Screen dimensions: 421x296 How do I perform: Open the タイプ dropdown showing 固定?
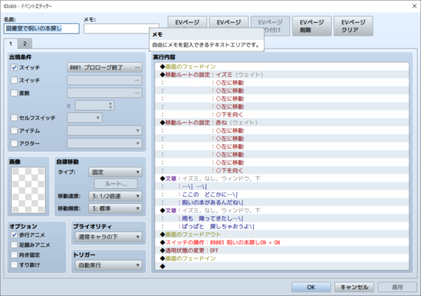tap(115, 172)
